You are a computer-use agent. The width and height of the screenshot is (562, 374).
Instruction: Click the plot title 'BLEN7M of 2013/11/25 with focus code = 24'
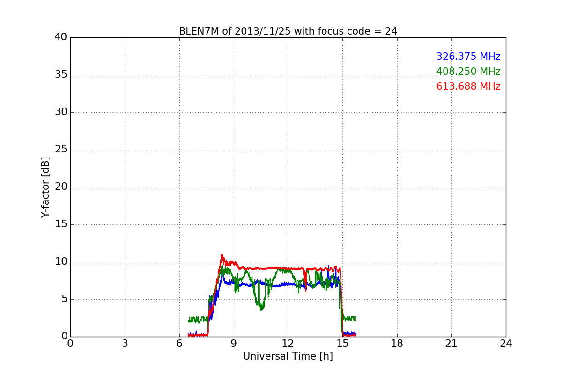288,31
